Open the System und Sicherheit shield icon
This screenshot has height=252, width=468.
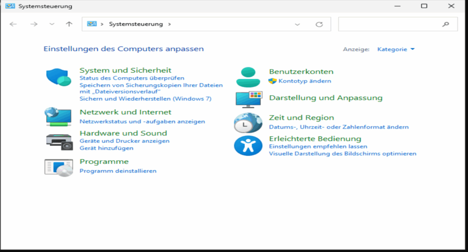(x=59, y=77)
